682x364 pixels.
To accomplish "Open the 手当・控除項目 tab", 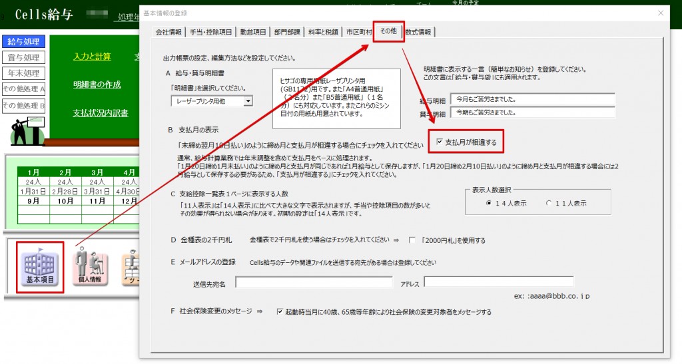I will pyautogui.click(x=211, y=32).
